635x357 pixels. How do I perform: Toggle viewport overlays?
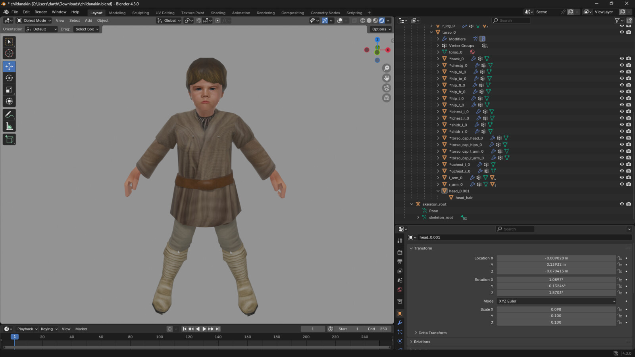pos(340,21)
